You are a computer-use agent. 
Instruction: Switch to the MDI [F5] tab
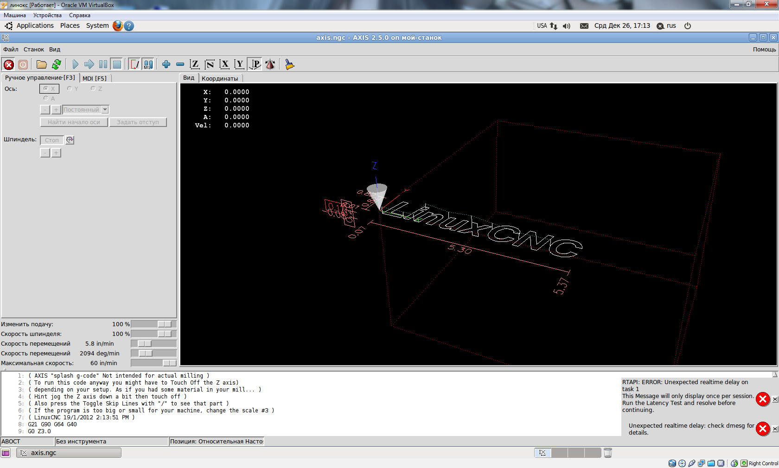(95, 78)
